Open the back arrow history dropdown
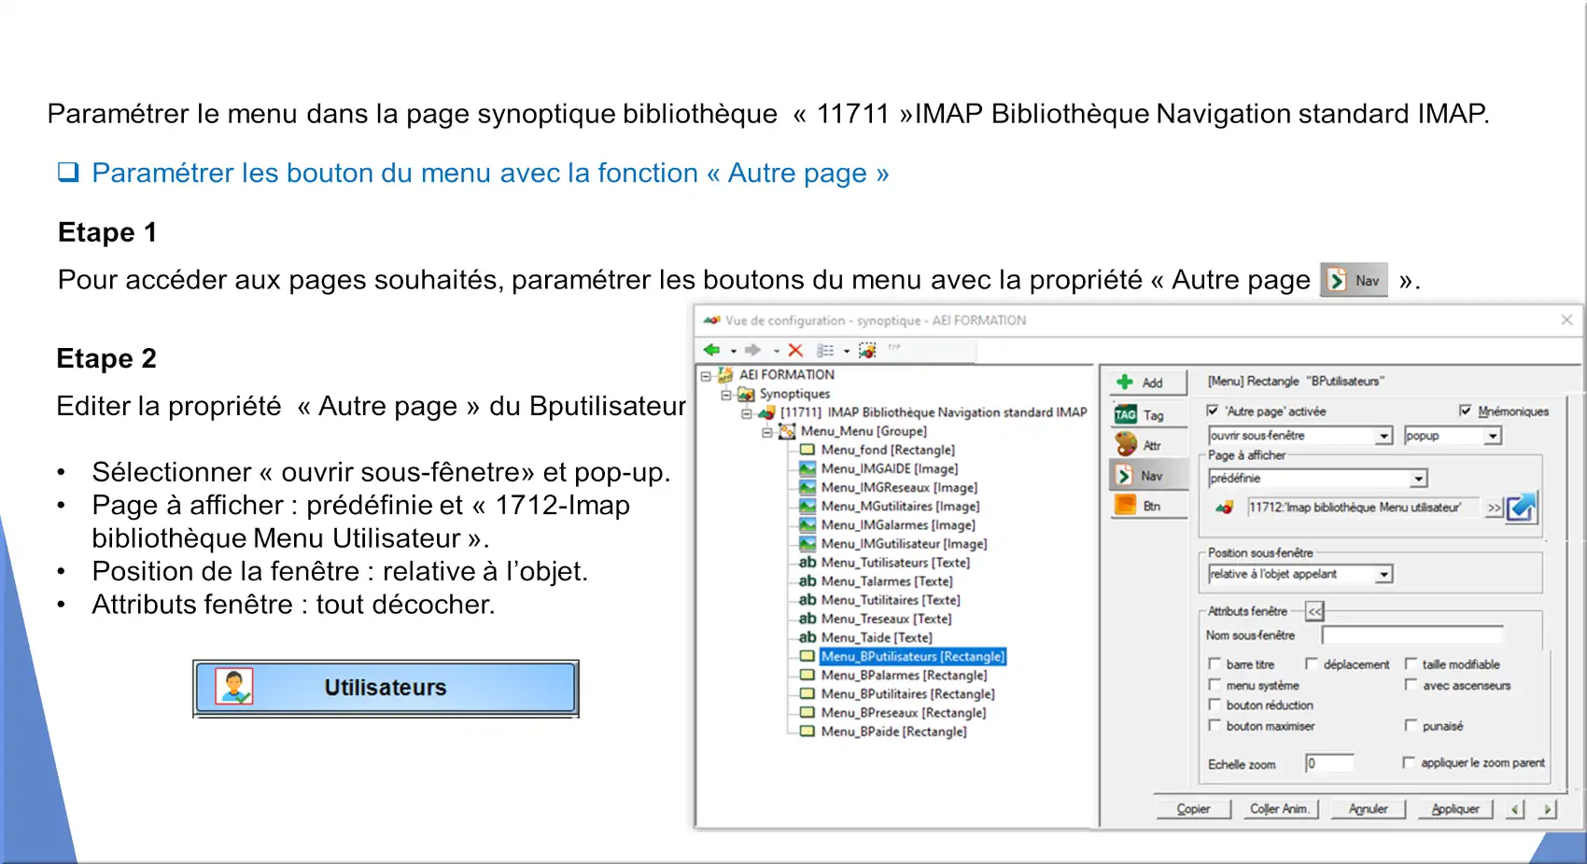The image size is (1587, 864). coord(733,351)
